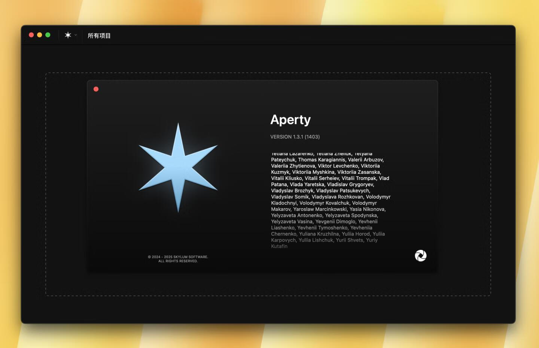
Task: Click the Skylum aperture logo icon
Action: 420,256
